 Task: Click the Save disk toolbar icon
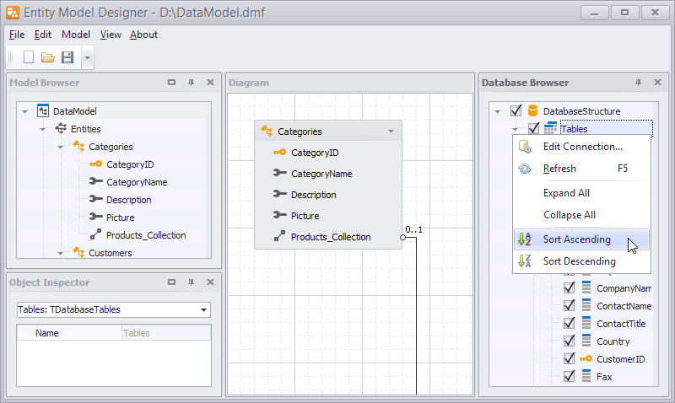coord(67,57)
